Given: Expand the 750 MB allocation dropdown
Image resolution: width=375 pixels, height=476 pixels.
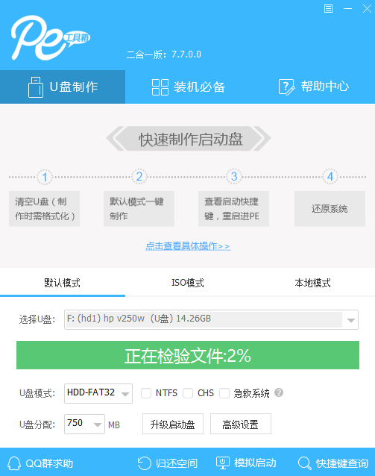Looking at the screenshot, I should point(98,425).
